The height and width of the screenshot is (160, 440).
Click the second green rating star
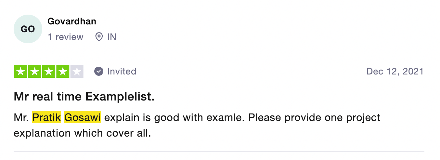click(x=35, y=72)
